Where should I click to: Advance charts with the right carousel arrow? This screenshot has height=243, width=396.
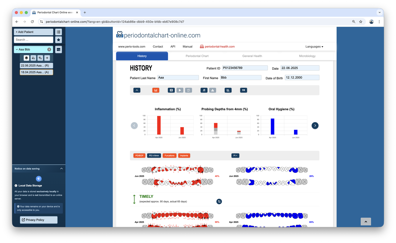(x=315, y=125)
